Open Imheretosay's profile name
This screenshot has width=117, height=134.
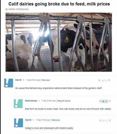click(31, 101)
